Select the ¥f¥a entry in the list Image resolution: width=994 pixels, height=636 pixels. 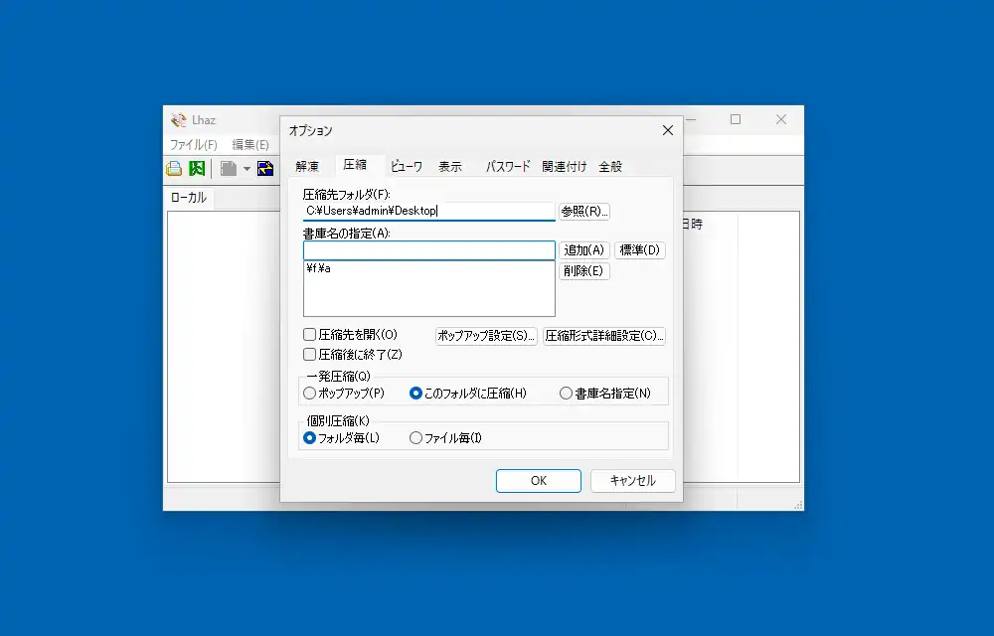coord(318,269)
